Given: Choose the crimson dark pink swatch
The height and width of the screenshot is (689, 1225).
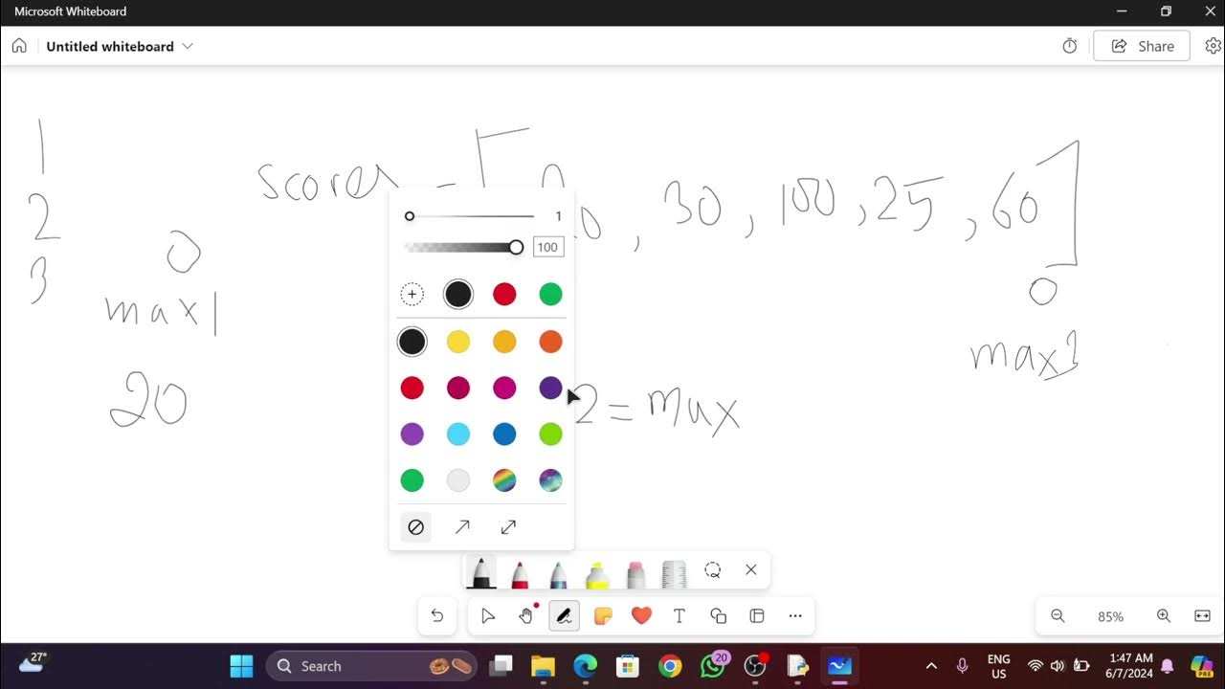Looking at the screenshot, I should click(458, 388).
